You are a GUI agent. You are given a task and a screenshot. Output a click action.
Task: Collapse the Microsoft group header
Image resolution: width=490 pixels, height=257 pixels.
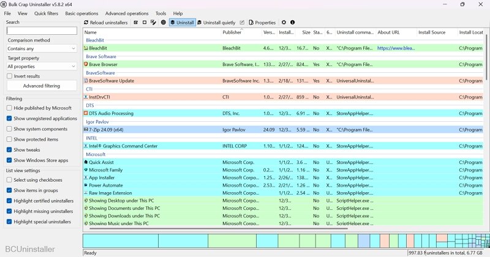(96, 155)
